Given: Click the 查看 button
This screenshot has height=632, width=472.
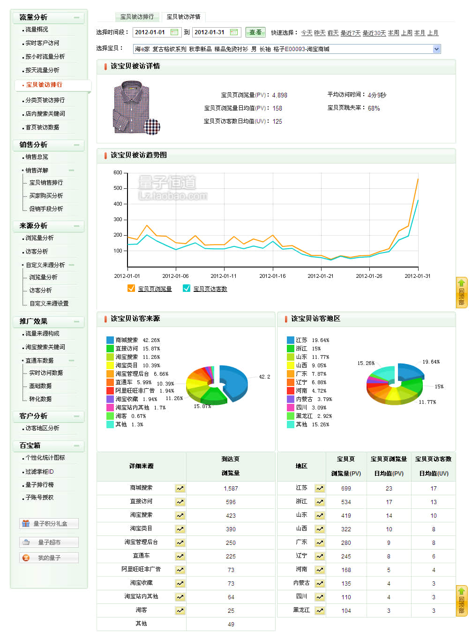Looking at the screenshot, I should 255,32.
